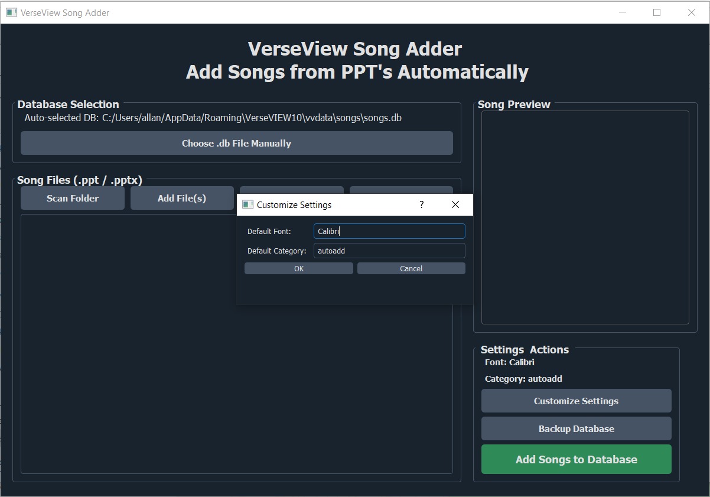Click the Font: Calibri label under Settings Actions
The image size is (710, 497).
[512, 362]
